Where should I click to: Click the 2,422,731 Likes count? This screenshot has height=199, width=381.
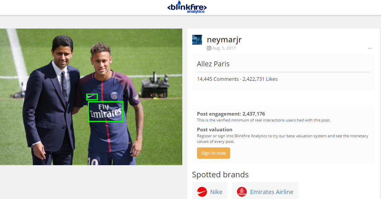click(x=260, y=79)
